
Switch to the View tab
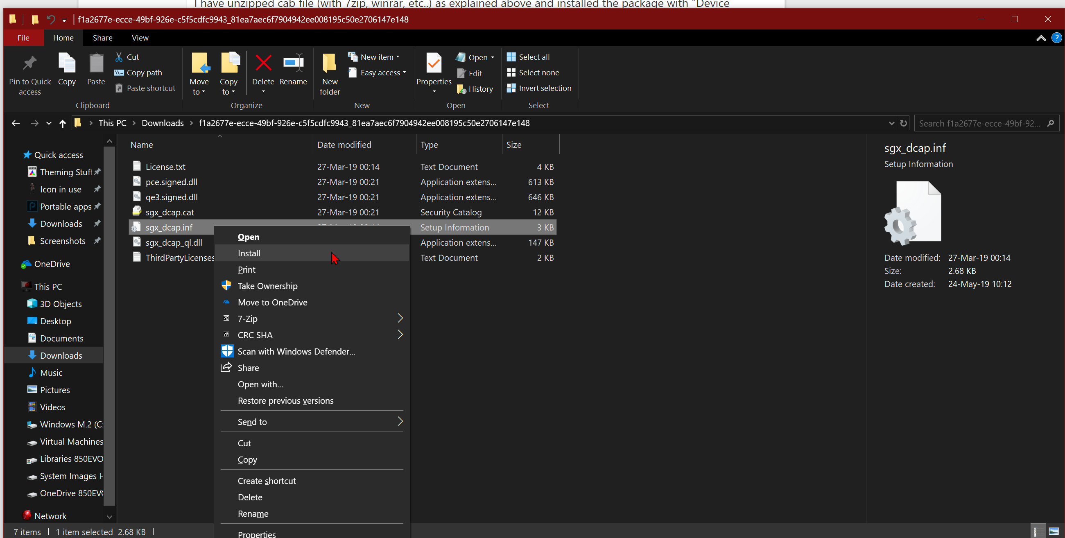pos(140,38)
